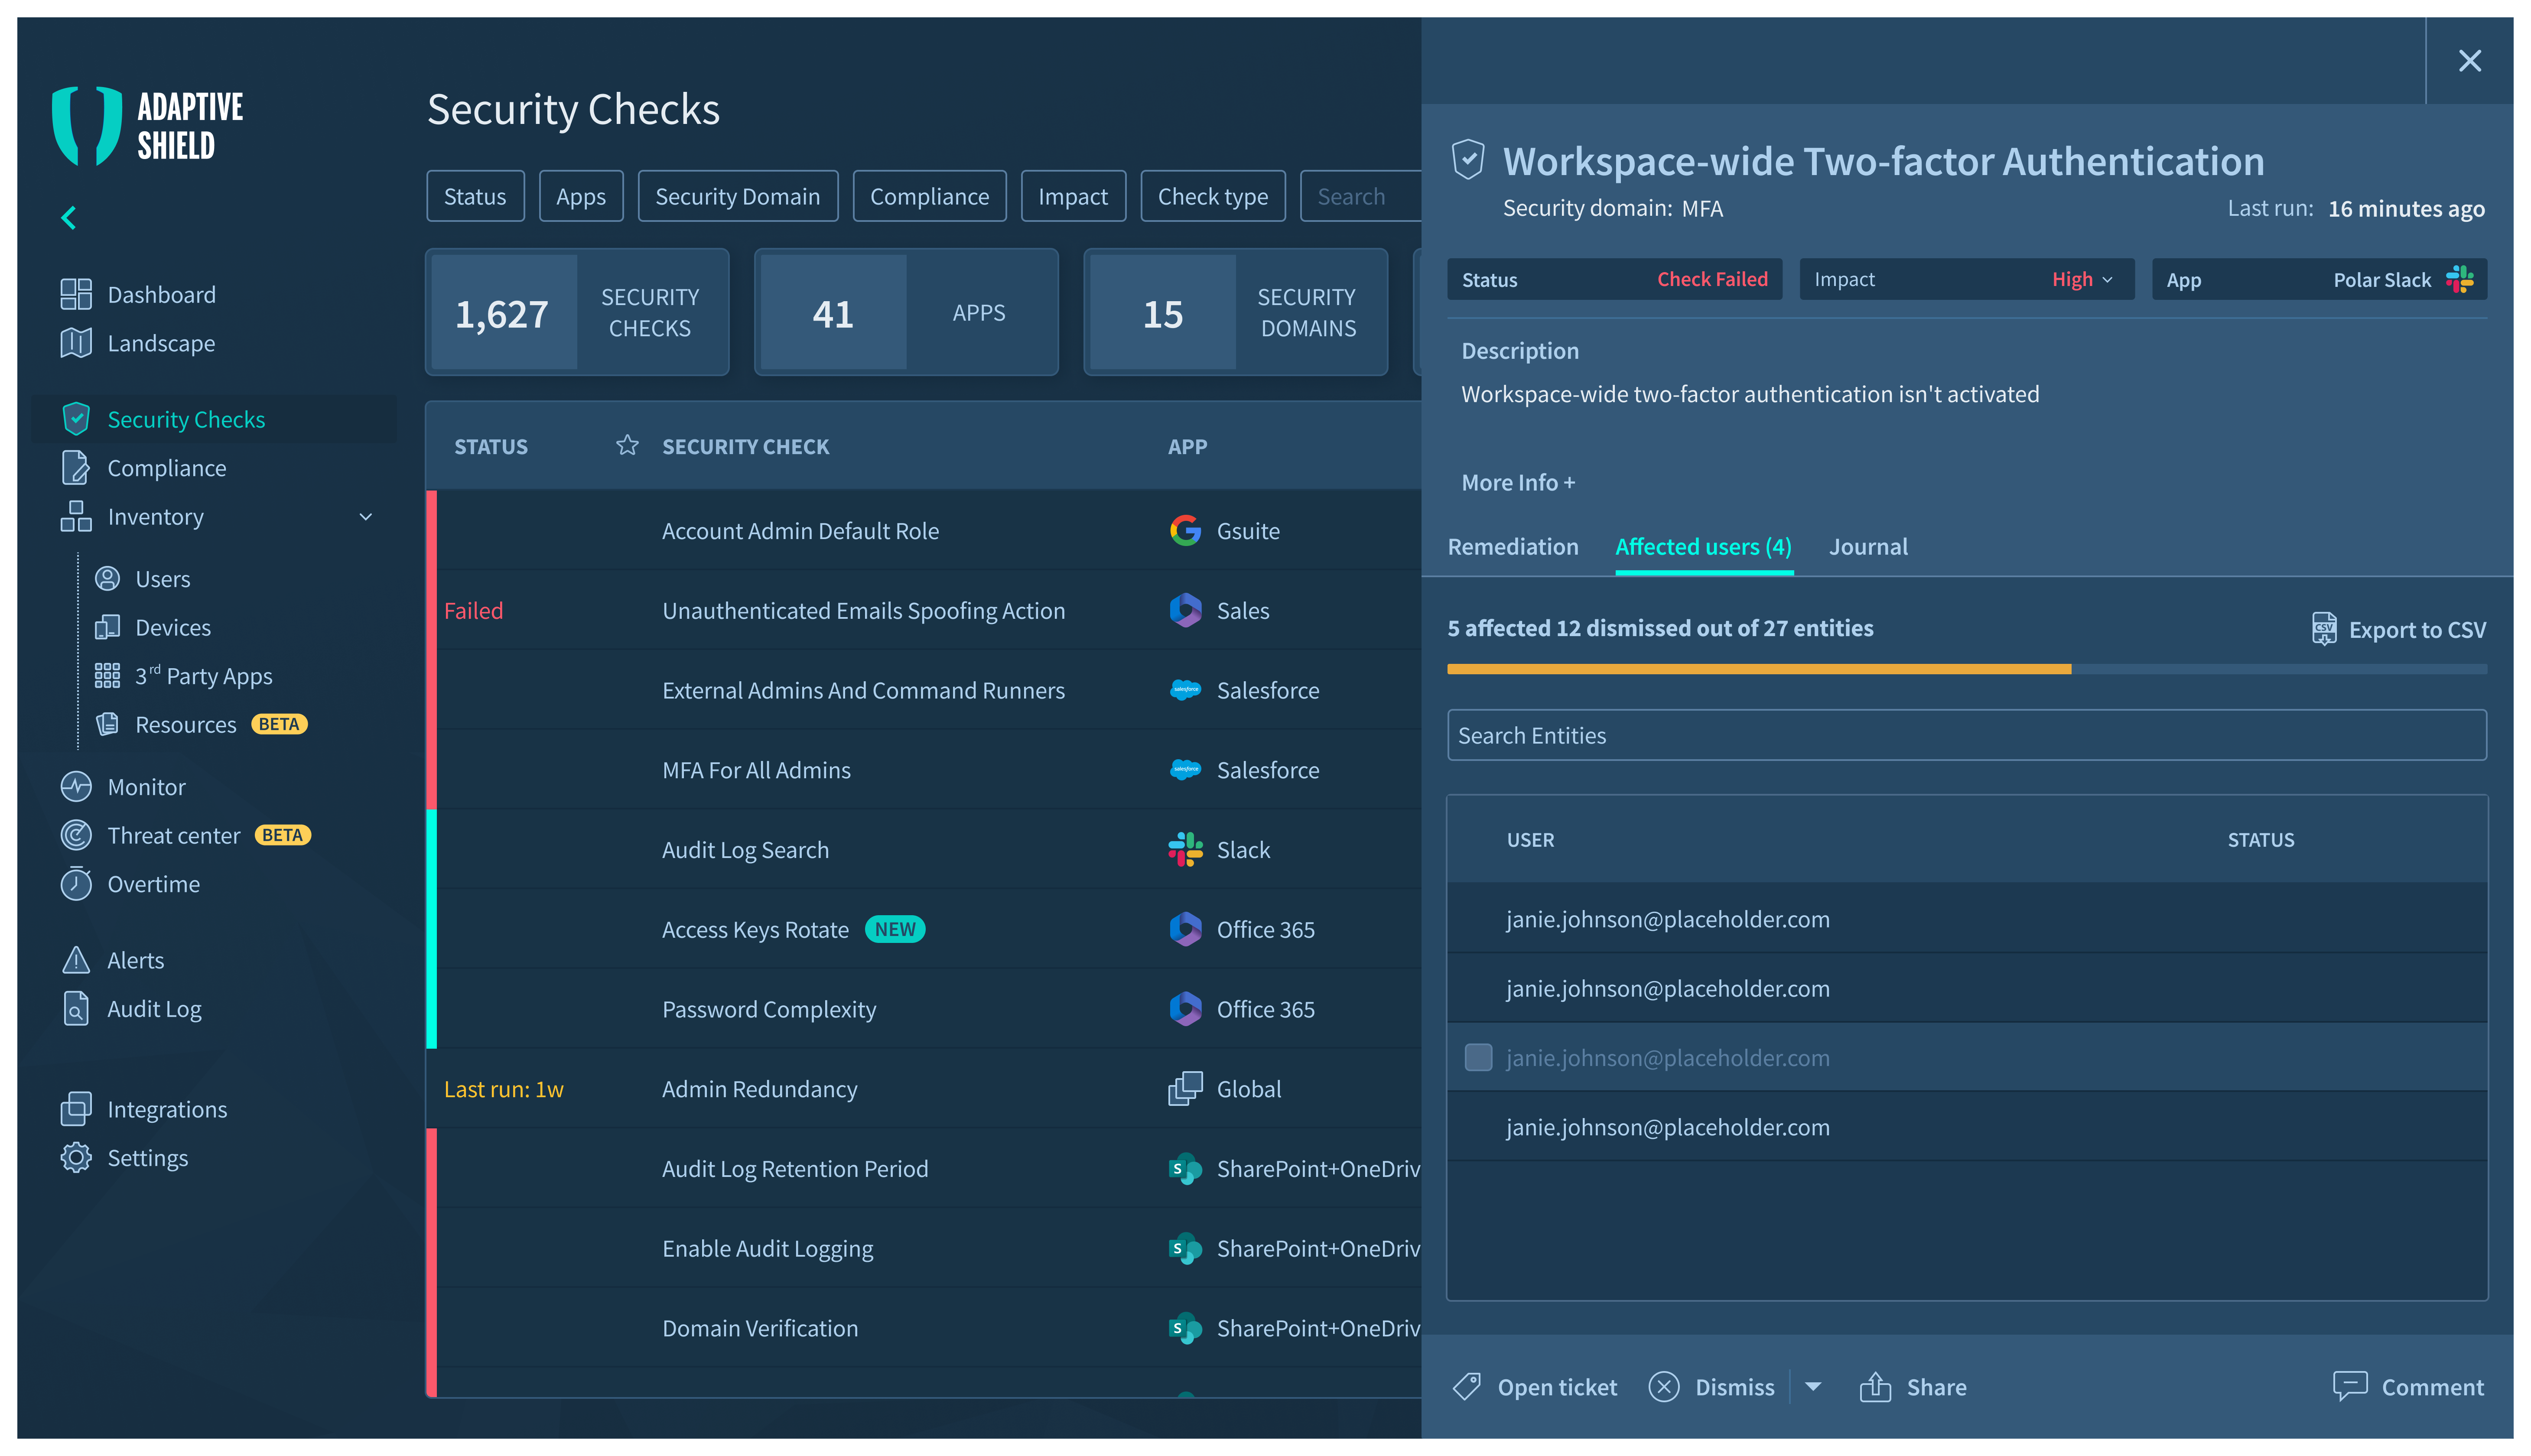Click the Threat center target icon
Screen dimensions: 2531x1456
tap(76, 835)
